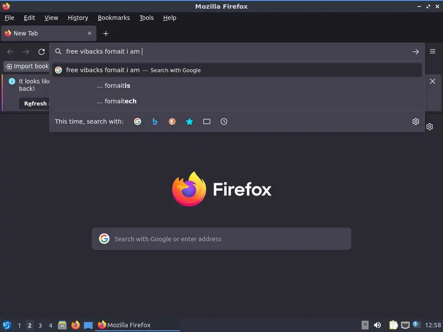
Task: Click the removable media eject tray icon
Action: point(365,325)
